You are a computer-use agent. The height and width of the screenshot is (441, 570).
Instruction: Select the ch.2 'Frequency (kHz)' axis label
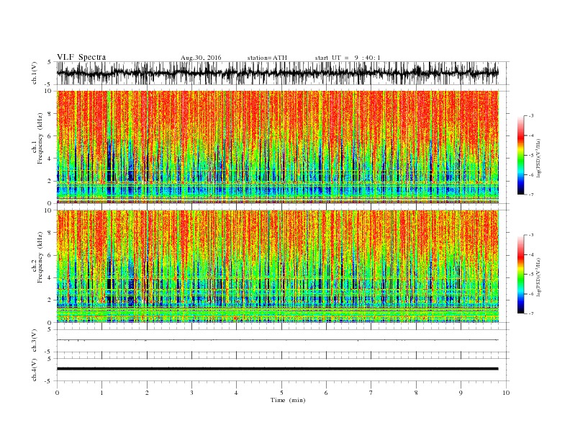tap(40, 258)
